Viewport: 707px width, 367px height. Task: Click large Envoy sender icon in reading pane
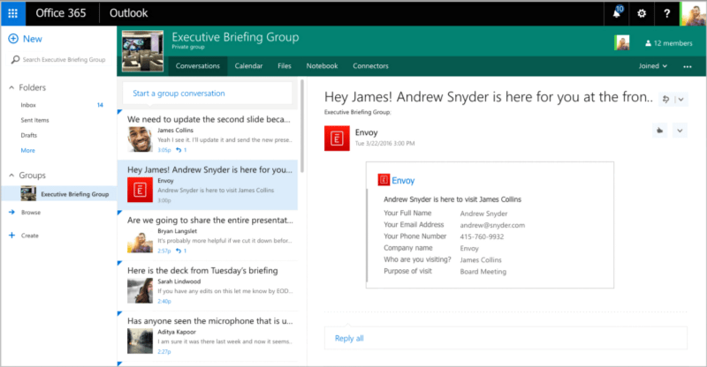coord(337,138)
